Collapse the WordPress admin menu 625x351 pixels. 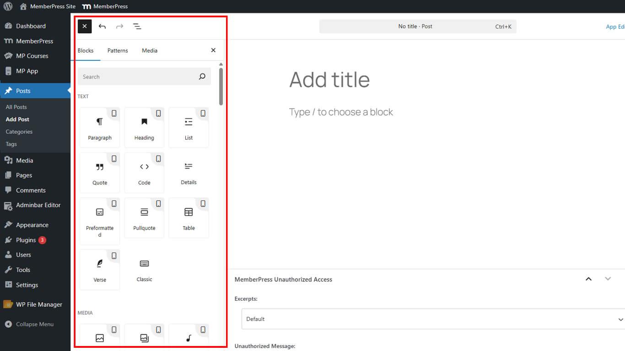[35, 324]
